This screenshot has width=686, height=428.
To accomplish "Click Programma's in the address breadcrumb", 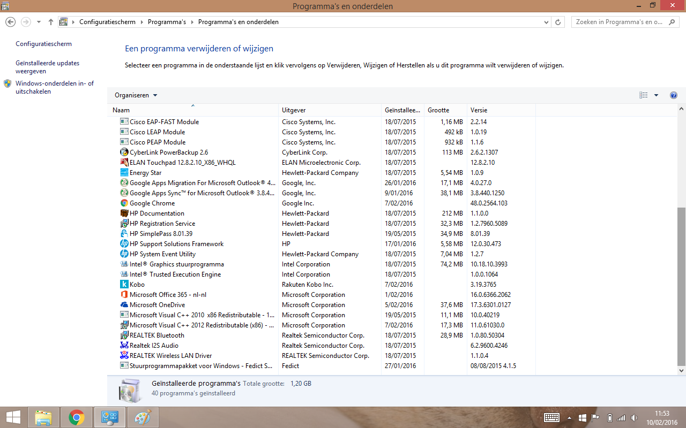I will tap(167, 22).
